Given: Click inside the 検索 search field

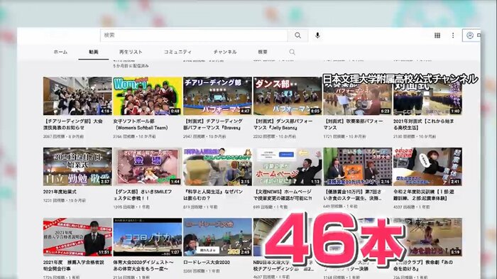Looking at the screenshot, I should (x=194, y=35).
